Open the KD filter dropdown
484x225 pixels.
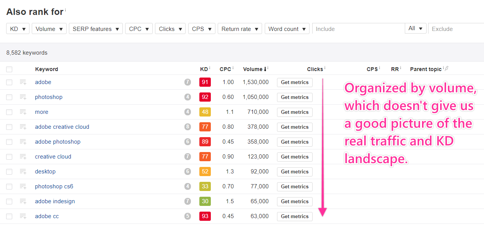pyautogui.click(x=18, y=29)
